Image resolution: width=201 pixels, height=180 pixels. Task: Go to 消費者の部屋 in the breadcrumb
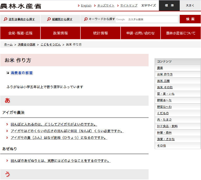[x=27, y=45]
